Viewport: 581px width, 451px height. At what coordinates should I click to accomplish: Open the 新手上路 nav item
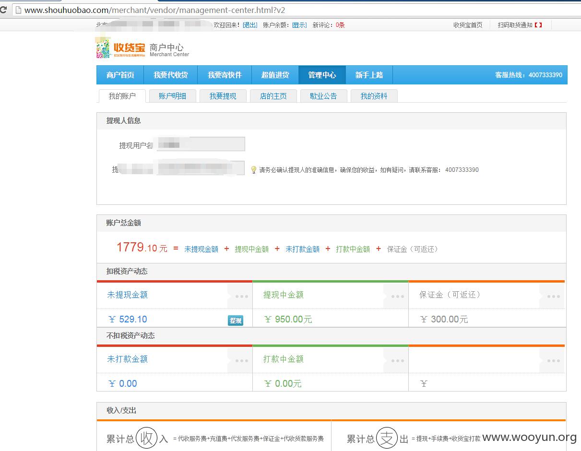(369, 75)
